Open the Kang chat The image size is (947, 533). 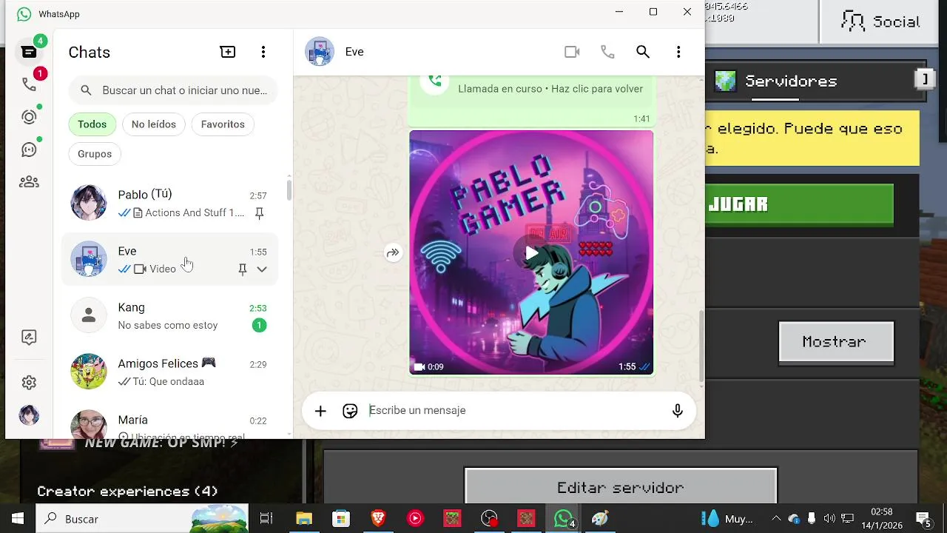coord(169,316)
